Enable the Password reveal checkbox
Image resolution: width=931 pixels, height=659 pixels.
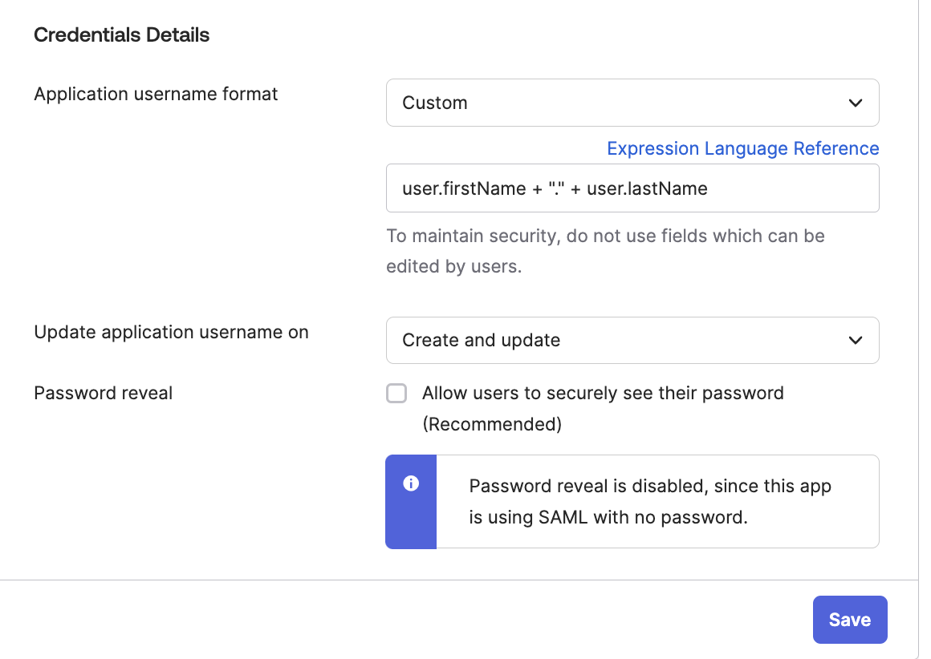(396, 394)
